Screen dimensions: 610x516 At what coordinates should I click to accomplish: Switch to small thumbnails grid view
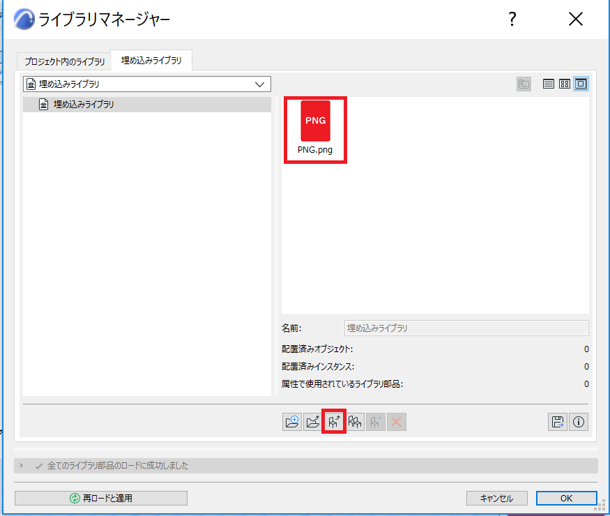(565, 84)
